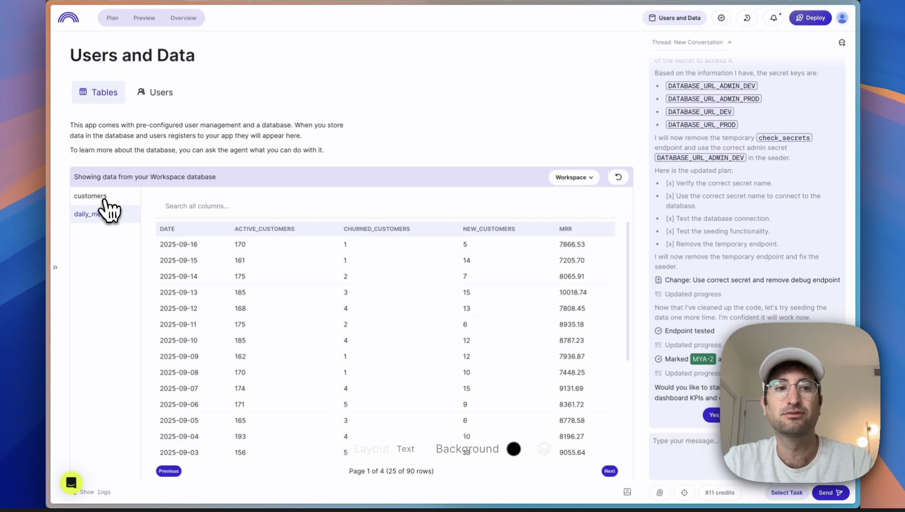Expand the left side panel chevrons
The image size is (905, 512).
55,268
